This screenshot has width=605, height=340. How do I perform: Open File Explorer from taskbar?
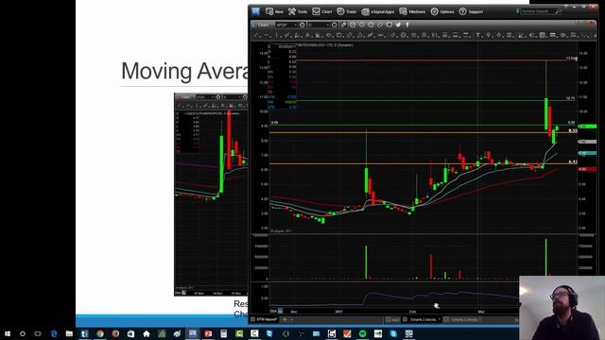pyautogui.click(x=69, y=333)
